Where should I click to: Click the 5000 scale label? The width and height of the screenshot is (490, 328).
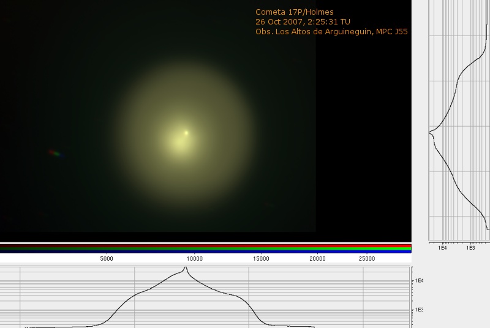pyautogui.click(x=107, y=259)
